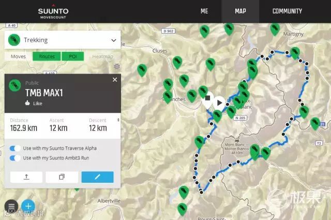Click the copy route button
Viewport: 331px width, 220px height.
point(62,177)
